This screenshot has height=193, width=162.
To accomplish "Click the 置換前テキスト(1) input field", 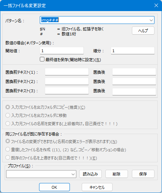I will 67,72.
